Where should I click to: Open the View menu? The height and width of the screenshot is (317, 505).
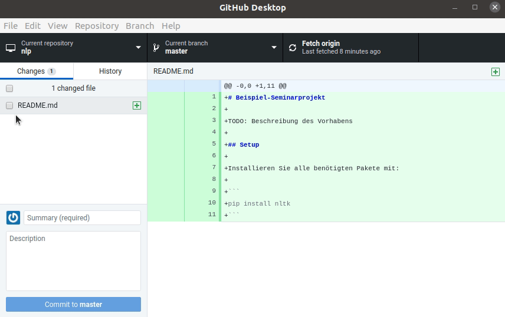pos(58,26)
